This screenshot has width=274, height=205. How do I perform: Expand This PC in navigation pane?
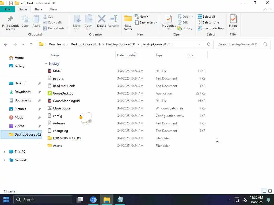point(4,152)
